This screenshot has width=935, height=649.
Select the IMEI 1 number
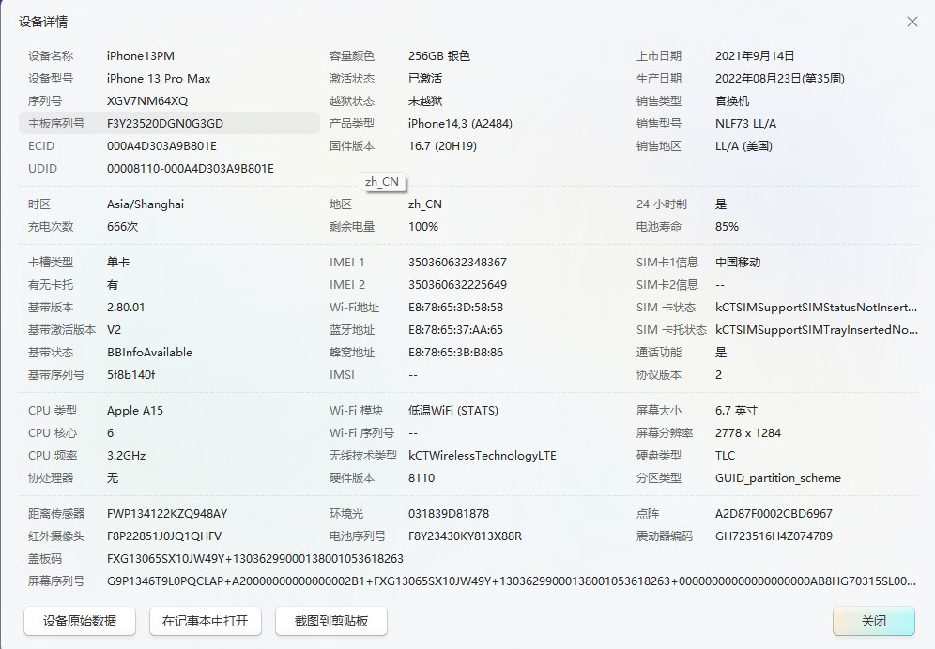pyautogui.click(x=457, y=263)
